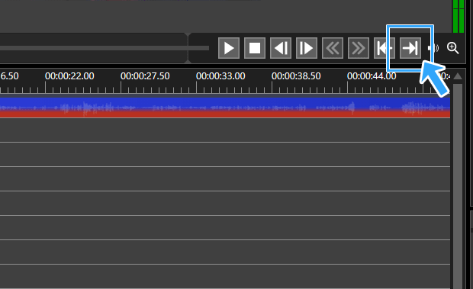Jump to the start of the timeline
The width and height of the screenshot is (473, 289).
click(x=385, y=48)
